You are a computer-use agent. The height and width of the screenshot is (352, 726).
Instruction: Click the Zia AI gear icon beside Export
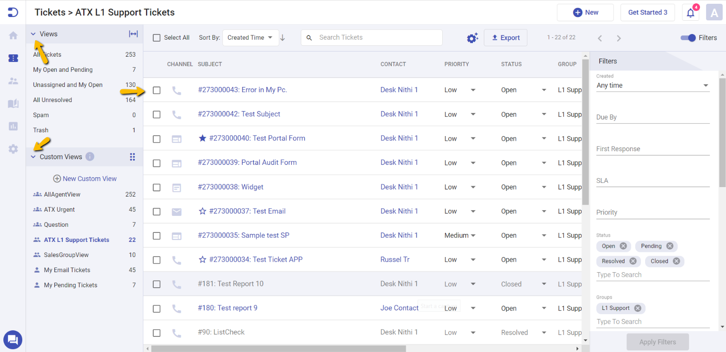click(x=472, y=37)
